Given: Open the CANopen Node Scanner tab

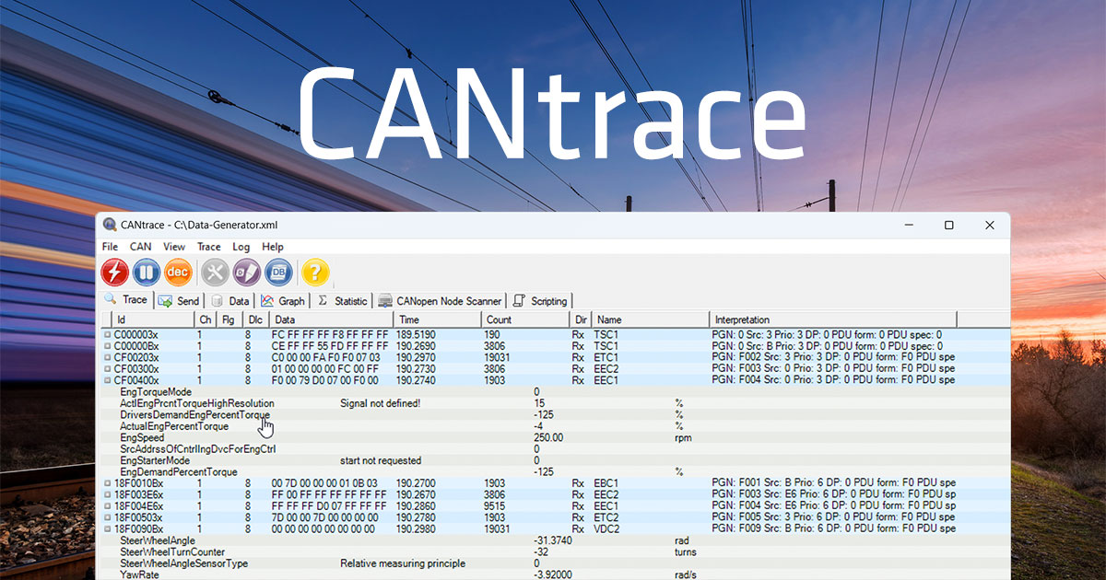Looking at the screenshot, I should [x=441, y=301].
